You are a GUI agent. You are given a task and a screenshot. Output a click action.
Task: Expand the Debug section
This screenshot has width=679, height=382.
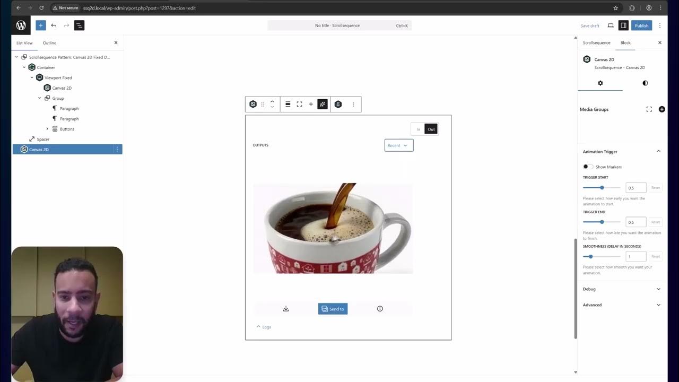click(x=658, y=289)
